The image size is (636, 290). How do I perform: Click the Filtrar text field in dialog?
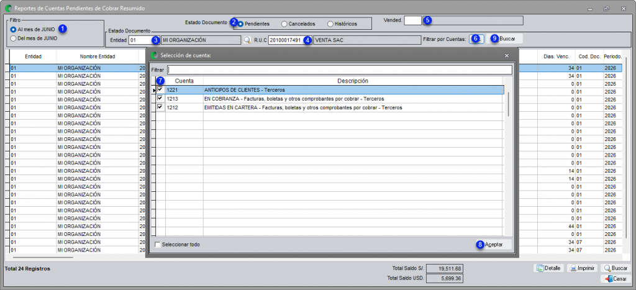pyautogui.click(x=340, y=70)
